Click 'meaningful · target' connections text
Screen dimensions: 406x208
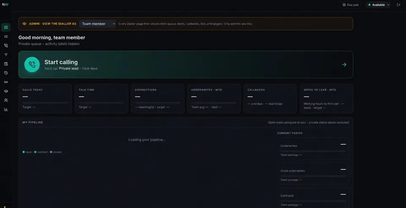coord(152,107)
